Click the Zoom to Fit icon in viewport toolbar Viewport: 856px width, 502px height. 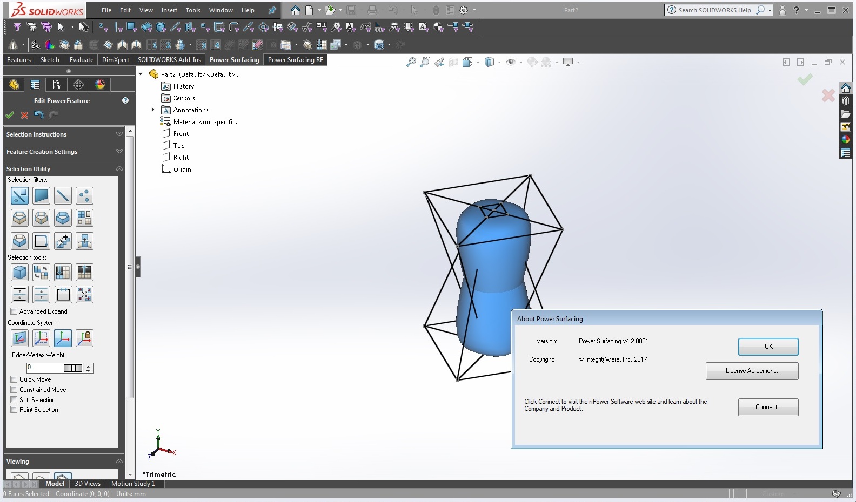tap(411, 62)
